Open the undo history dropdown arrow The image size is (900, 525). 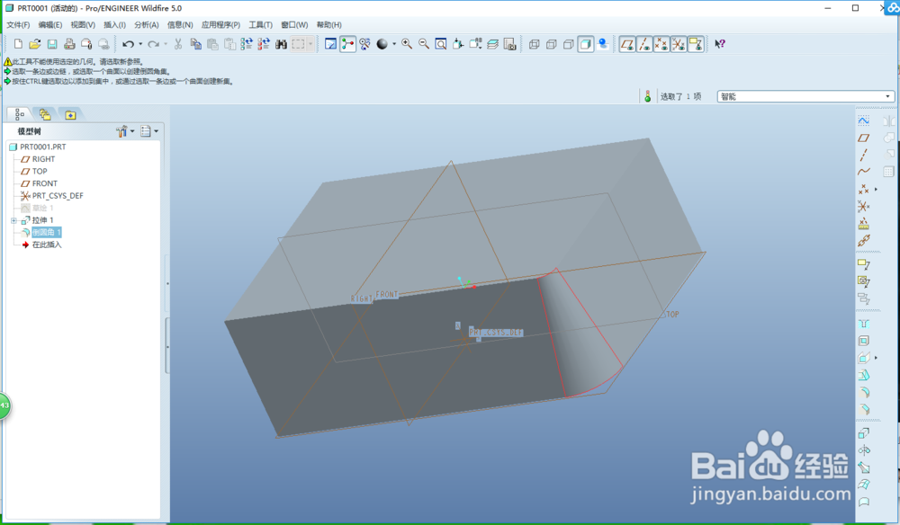click(x=140, y=44)
